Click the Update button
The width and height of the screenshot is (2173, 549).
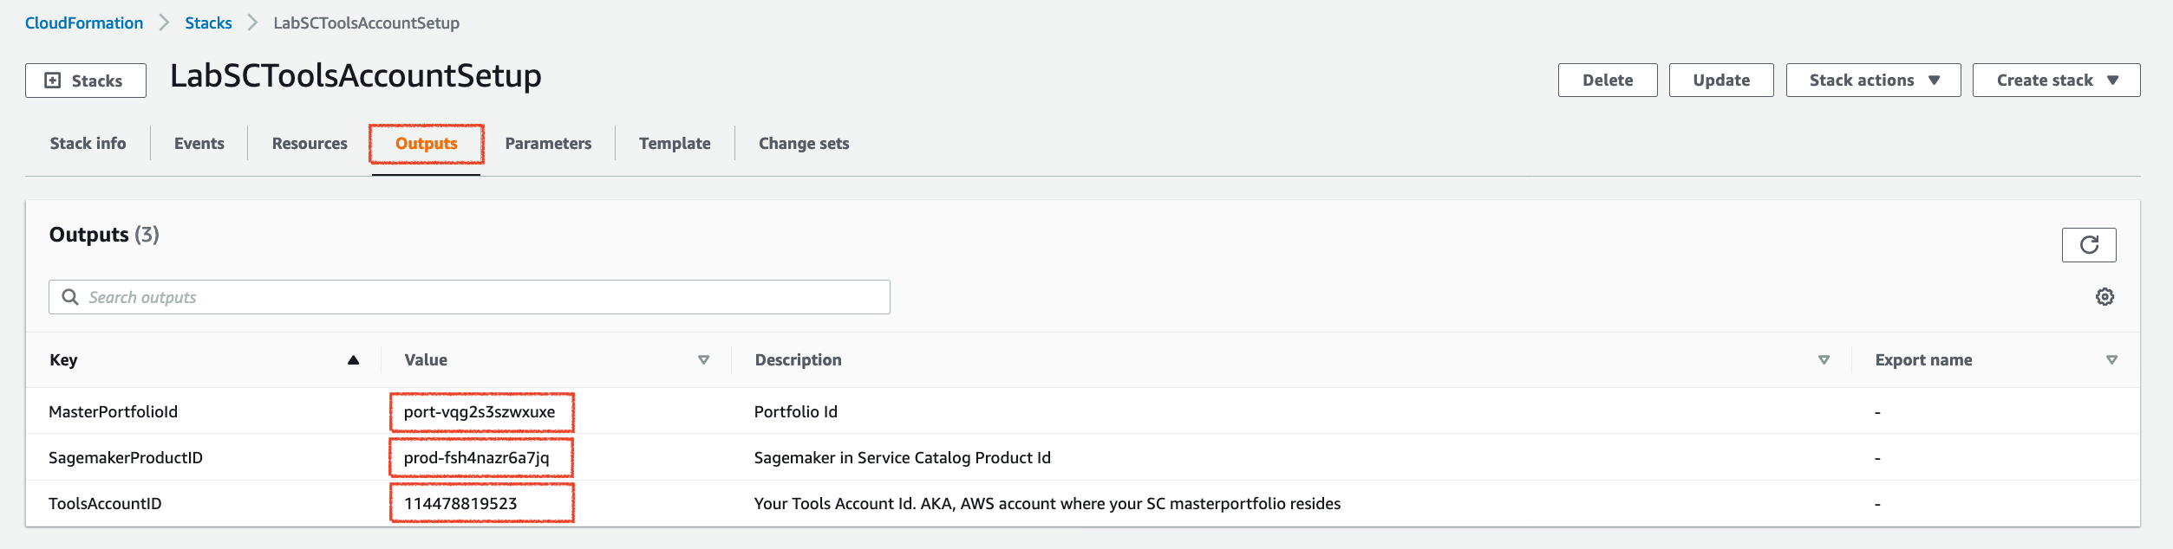coord(1721,81)
